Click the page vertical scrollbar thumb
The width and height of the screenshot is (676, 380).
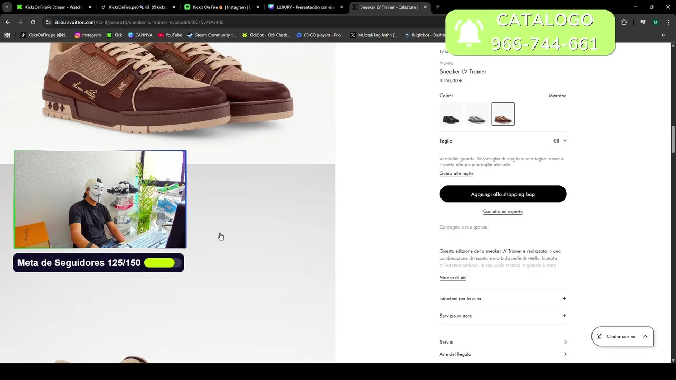point(673,139)
